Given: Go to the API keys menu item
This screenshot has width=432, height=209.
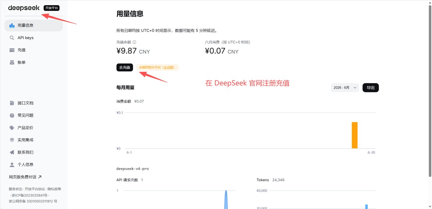Looking at the screenshot, I should (34, 38).
